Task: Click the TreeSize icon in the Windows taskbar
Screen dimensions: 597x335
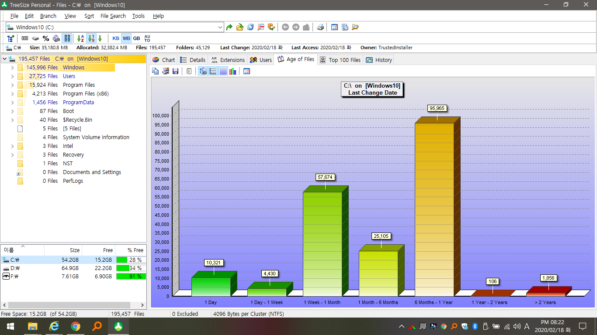Action: tap(118, 326)
